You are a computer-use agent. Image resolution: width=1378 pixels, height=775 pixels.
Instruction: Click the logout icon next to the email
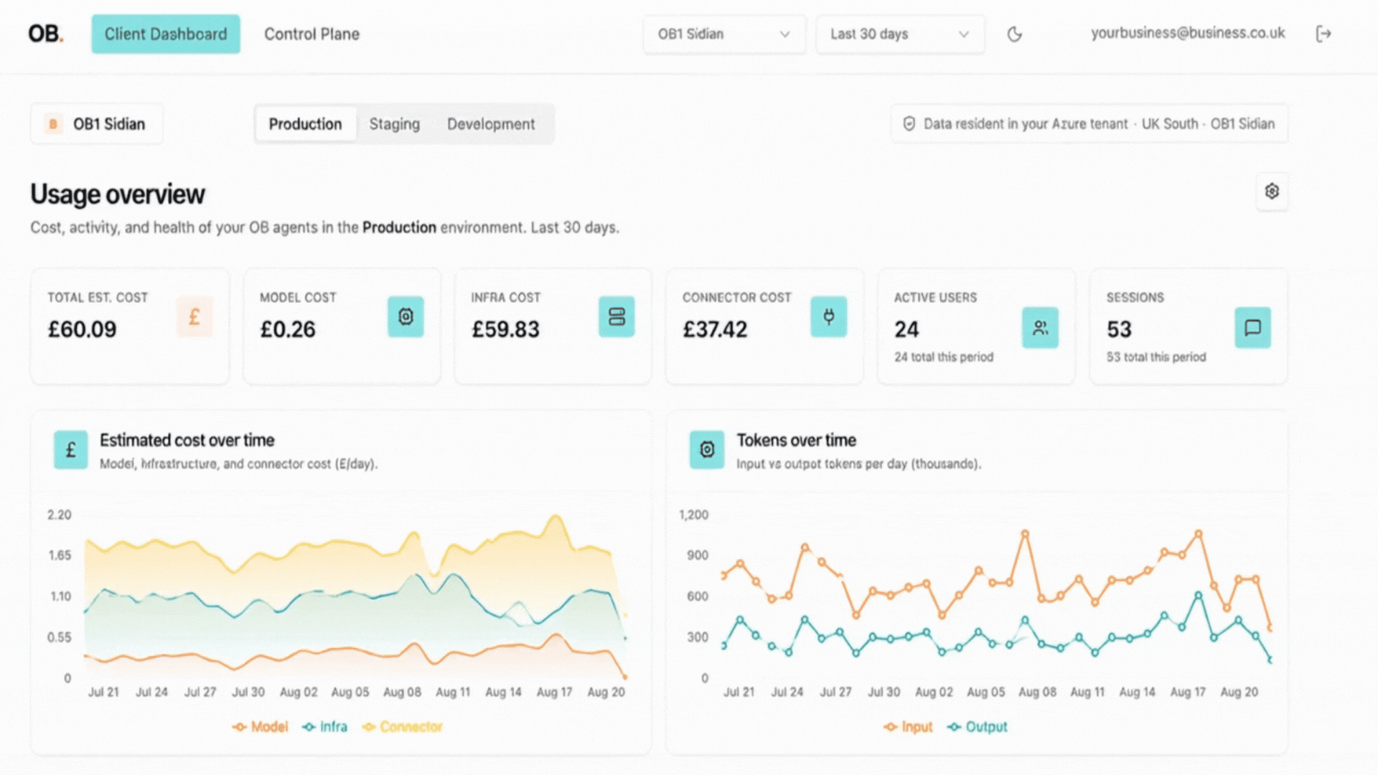click(1323, 34)
